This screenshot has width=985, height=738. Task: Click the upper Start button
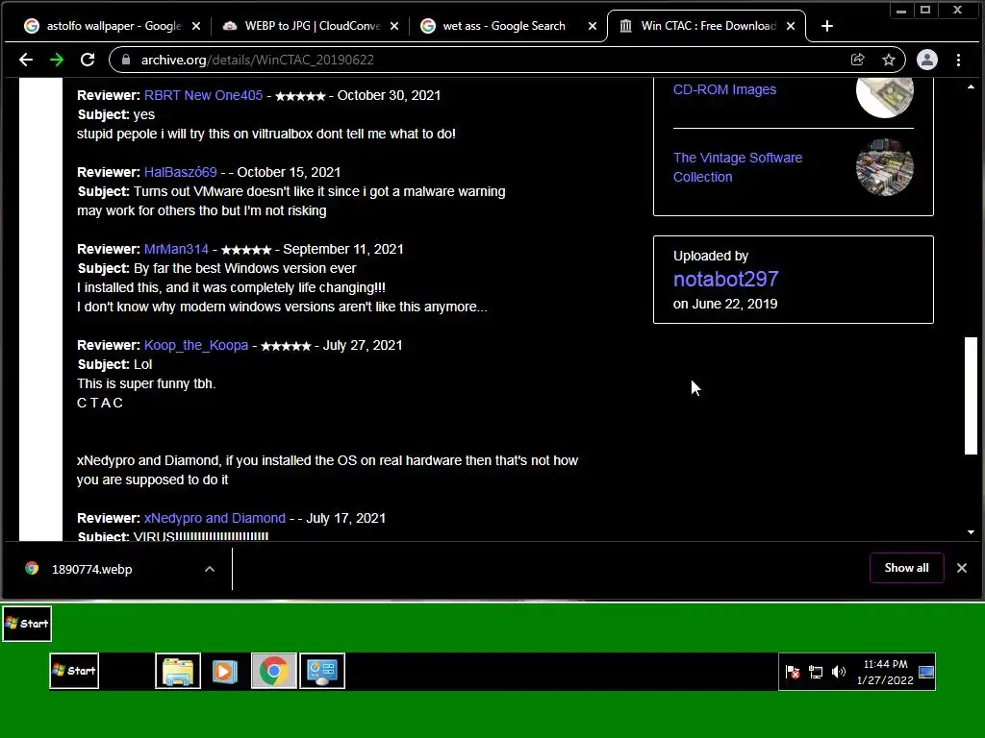27,623
